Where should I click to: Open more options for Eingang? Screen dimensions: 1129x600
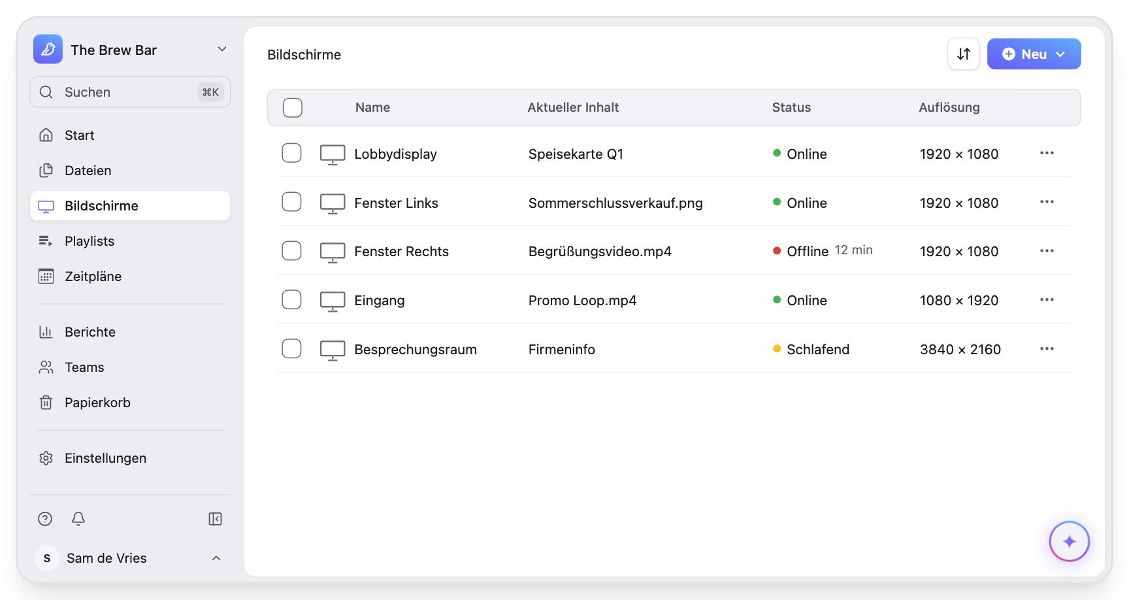pyautogui.click(x=1047, y=300)
